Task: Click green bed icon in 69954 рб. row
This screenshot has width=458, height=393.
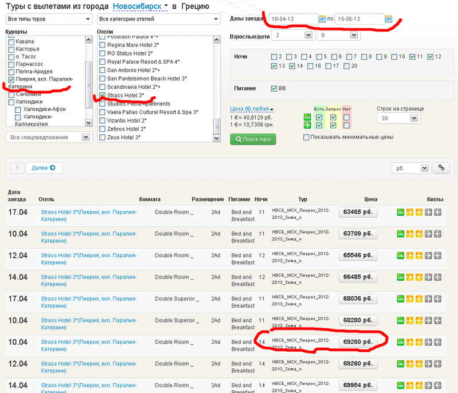Action: tap(400, 385)
